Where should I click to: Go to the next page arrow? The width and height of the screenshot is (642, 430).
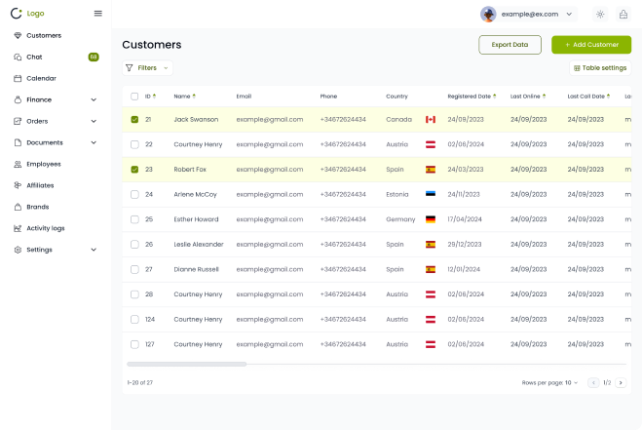(x=620, y=383)
